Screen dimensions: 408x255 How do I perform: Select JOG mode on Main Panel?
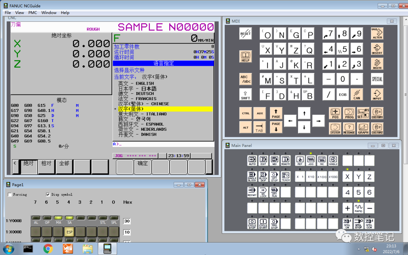click(x=311, y=161)
